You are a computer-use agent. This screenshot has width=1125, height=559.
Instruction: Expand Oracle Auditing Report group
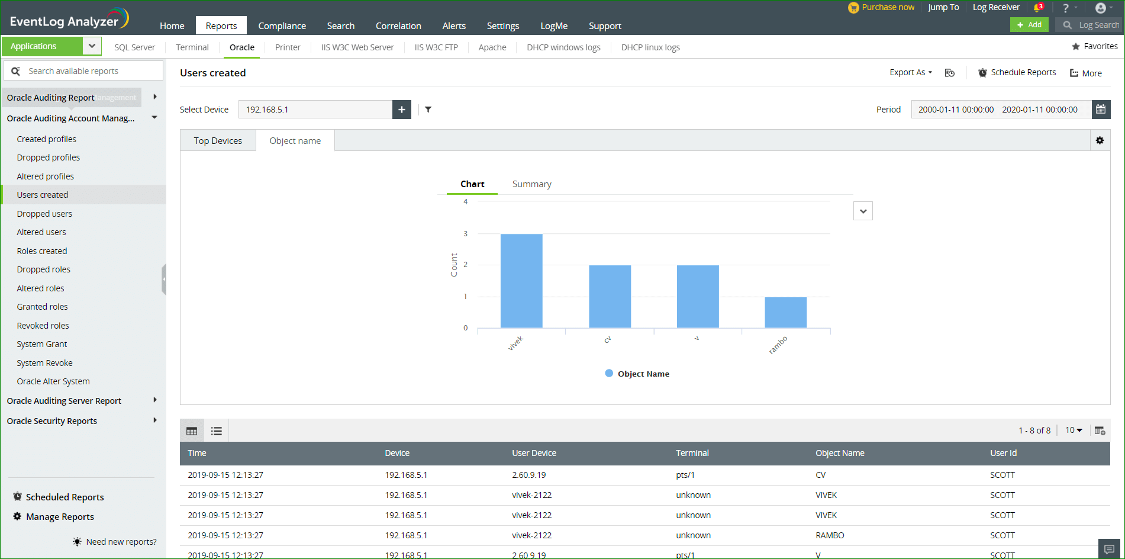(x=155, y=97)
